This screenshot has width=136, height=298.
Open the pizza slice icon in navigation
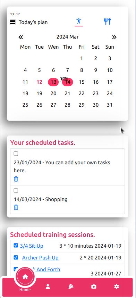coord(71,287)
